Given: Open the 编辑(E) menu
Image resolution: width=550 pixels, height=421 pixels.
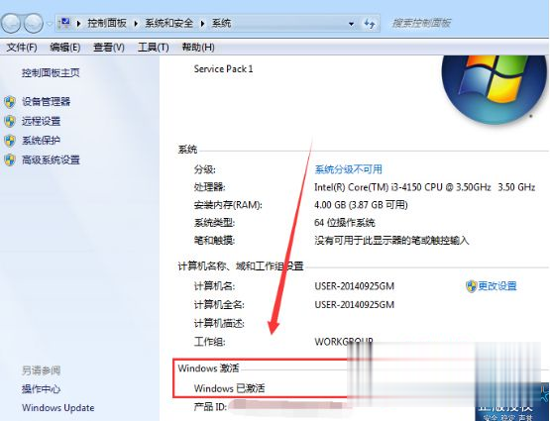Looking at the screenshot, I should pos(65,47).
